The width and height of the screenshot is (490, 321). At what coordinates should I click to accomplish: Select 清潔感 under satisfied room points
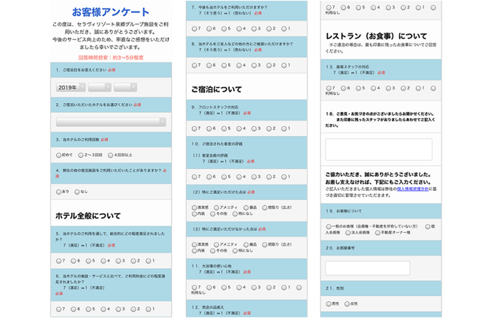click(194, 207)
